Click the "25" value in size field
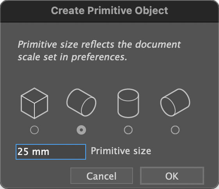The height and width of the screenshot is (189, 219). 23,152
